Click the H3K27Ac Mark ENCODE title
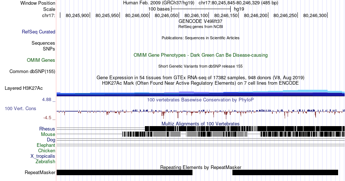This screenshot has height=181, width=345. [x=200, y=83]
